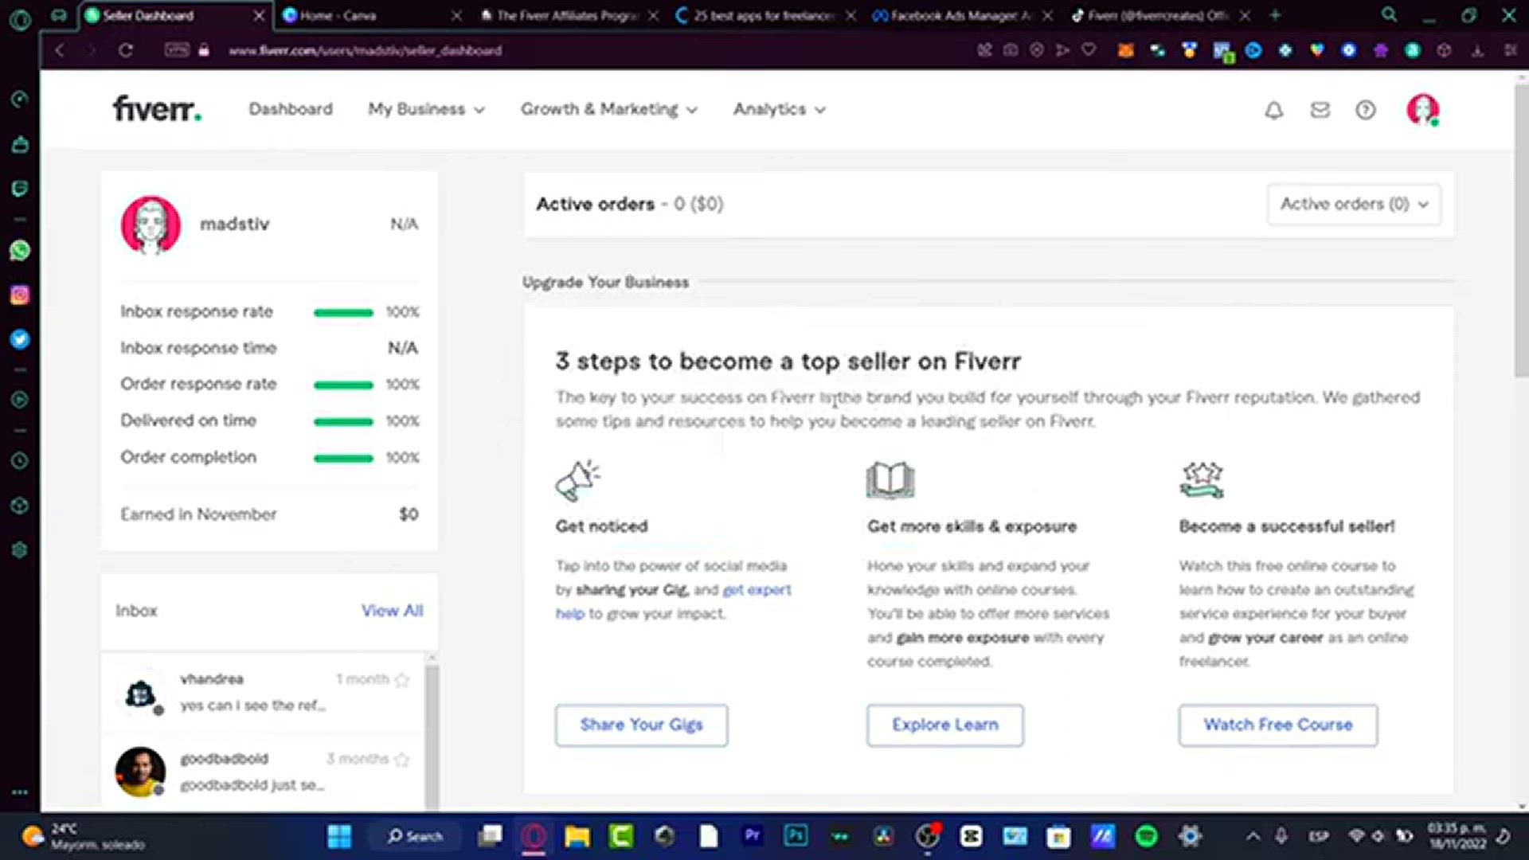The height and width of the screenshot is (860, 1529).
Task: Open profile avatar menu in header
Action: click(1422, 110)
